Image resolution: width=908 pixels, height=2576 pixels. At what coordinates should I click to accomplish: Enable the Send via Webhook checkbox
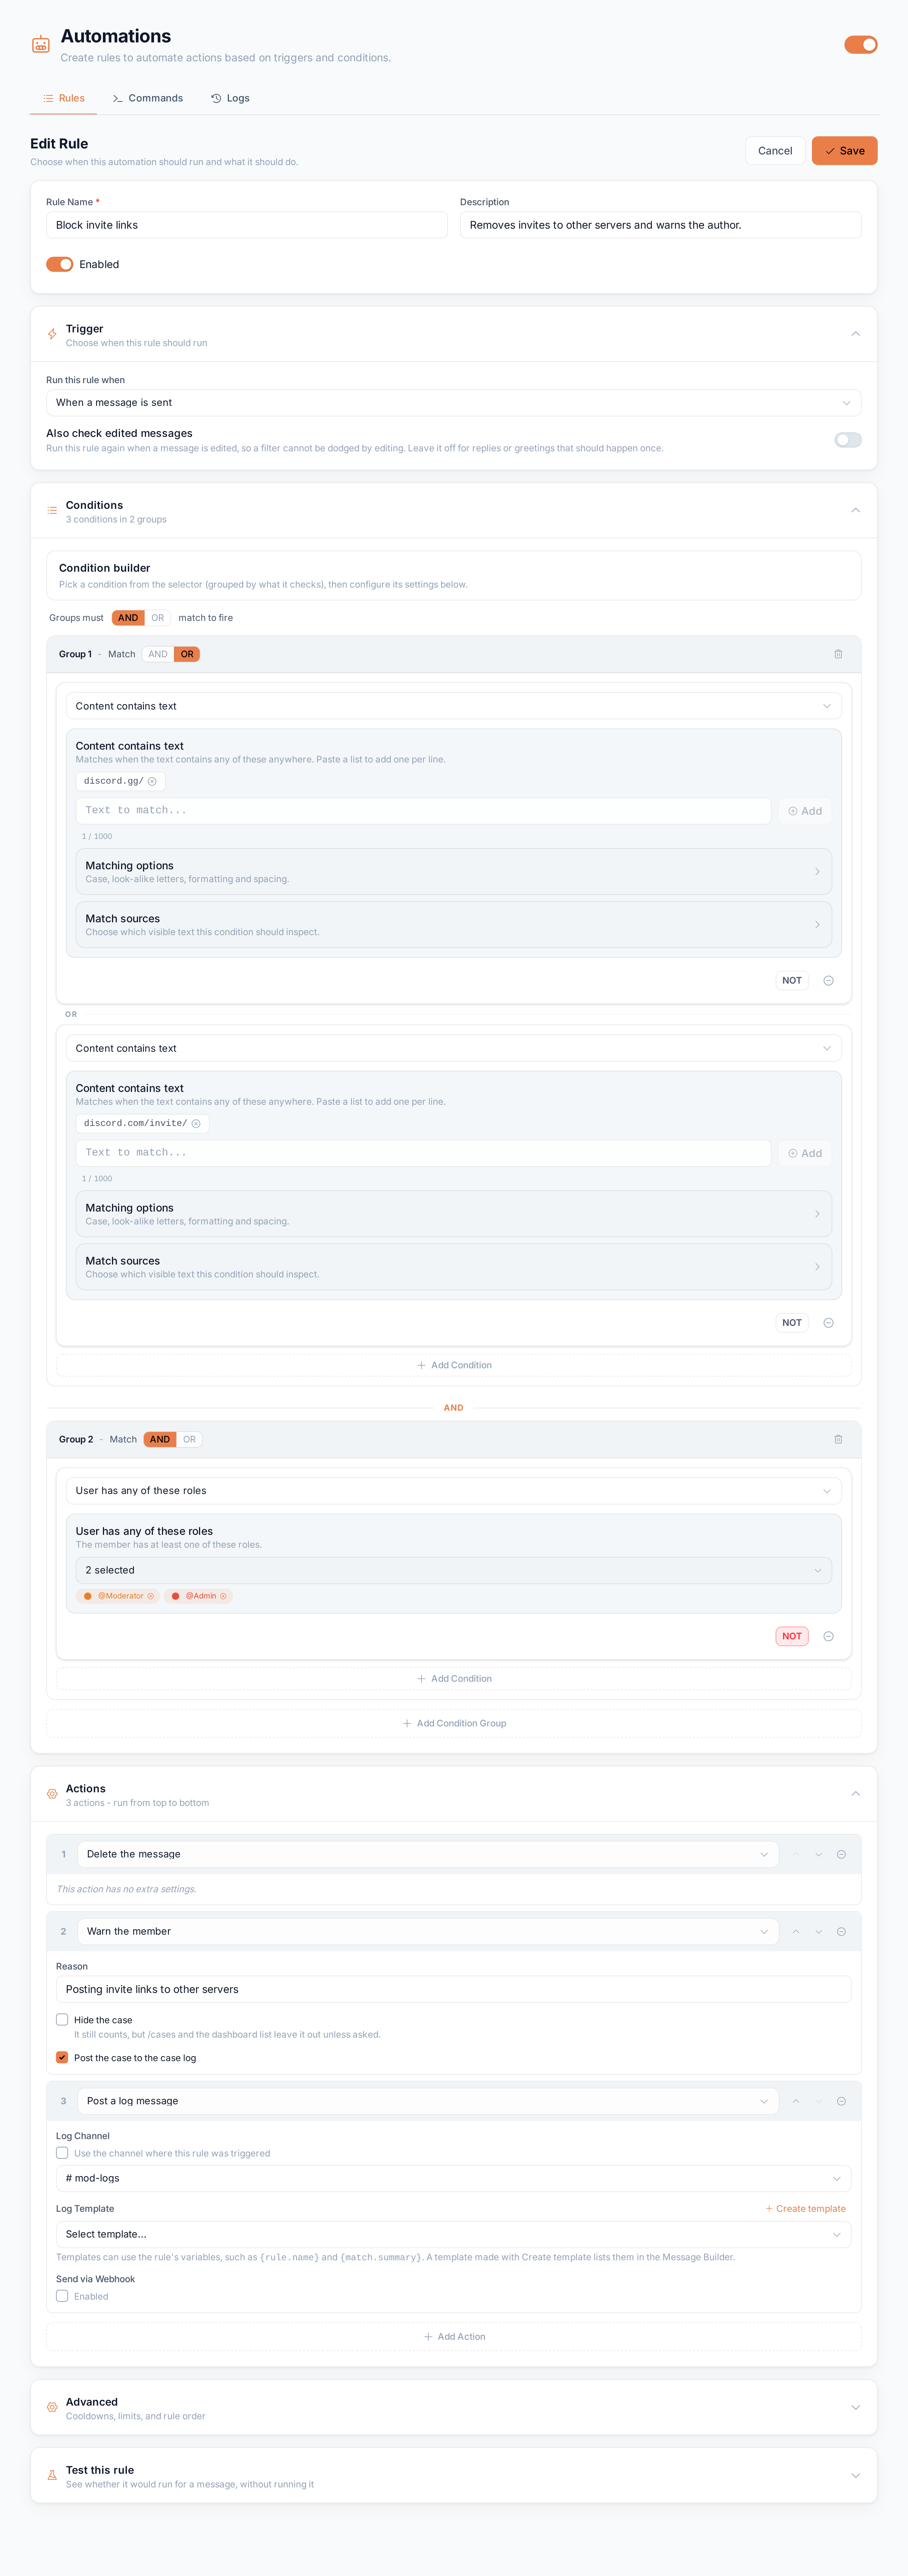(x=62, y=2295)
